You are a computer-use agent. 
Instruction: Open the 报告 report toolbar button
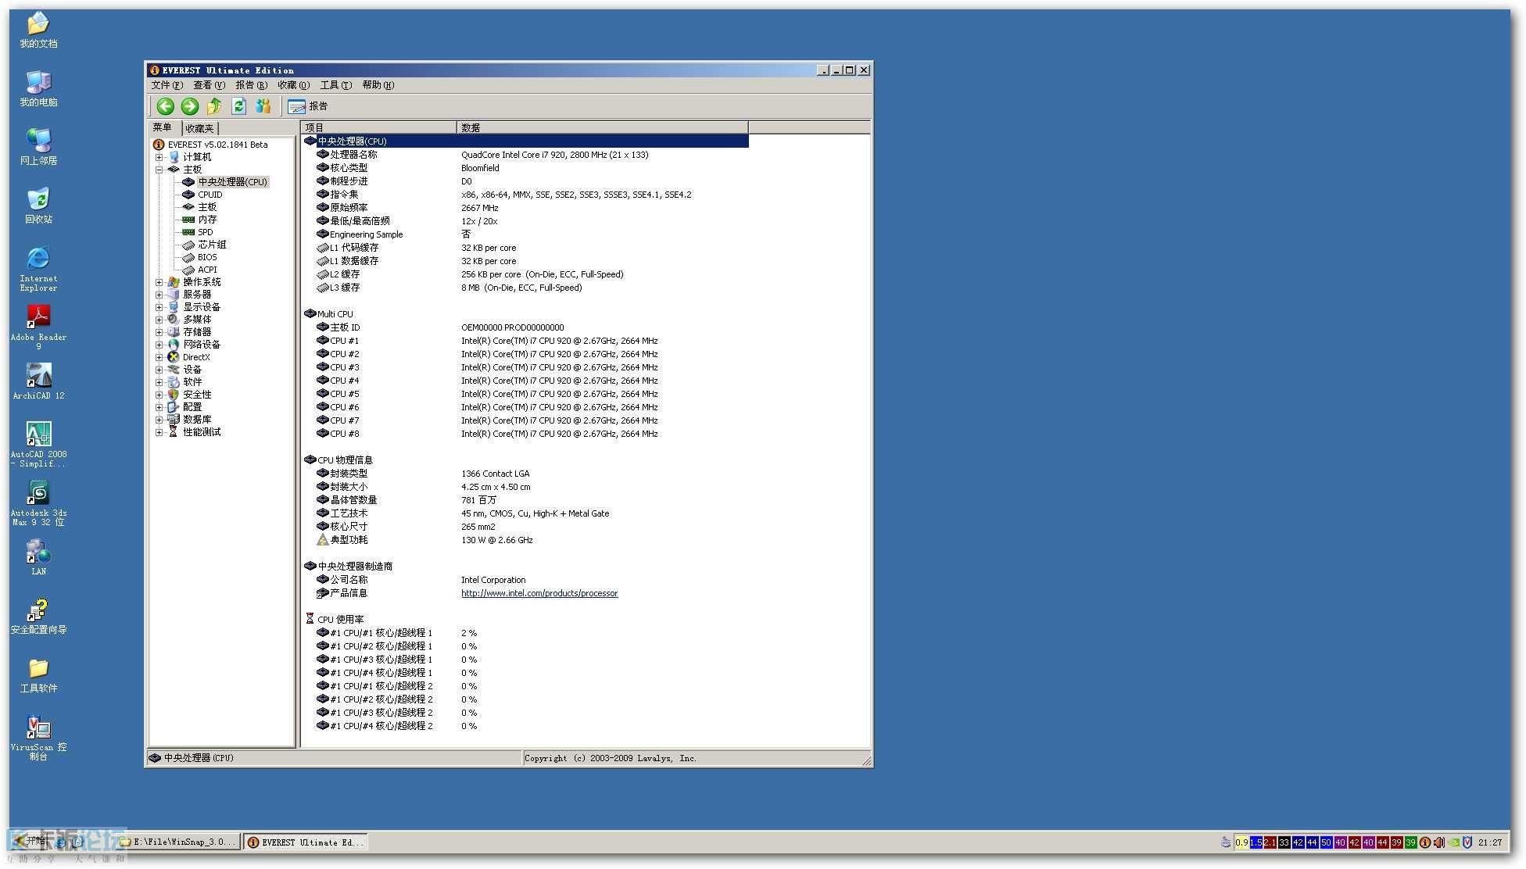pos(308,106)
